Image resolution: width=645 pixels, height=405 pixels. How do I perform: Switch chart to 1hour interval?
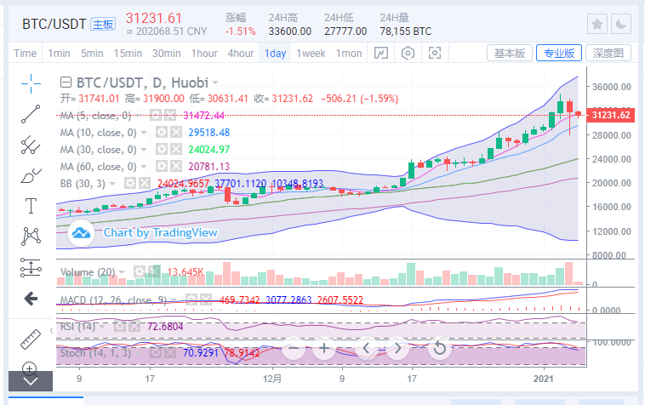(204, 54)
